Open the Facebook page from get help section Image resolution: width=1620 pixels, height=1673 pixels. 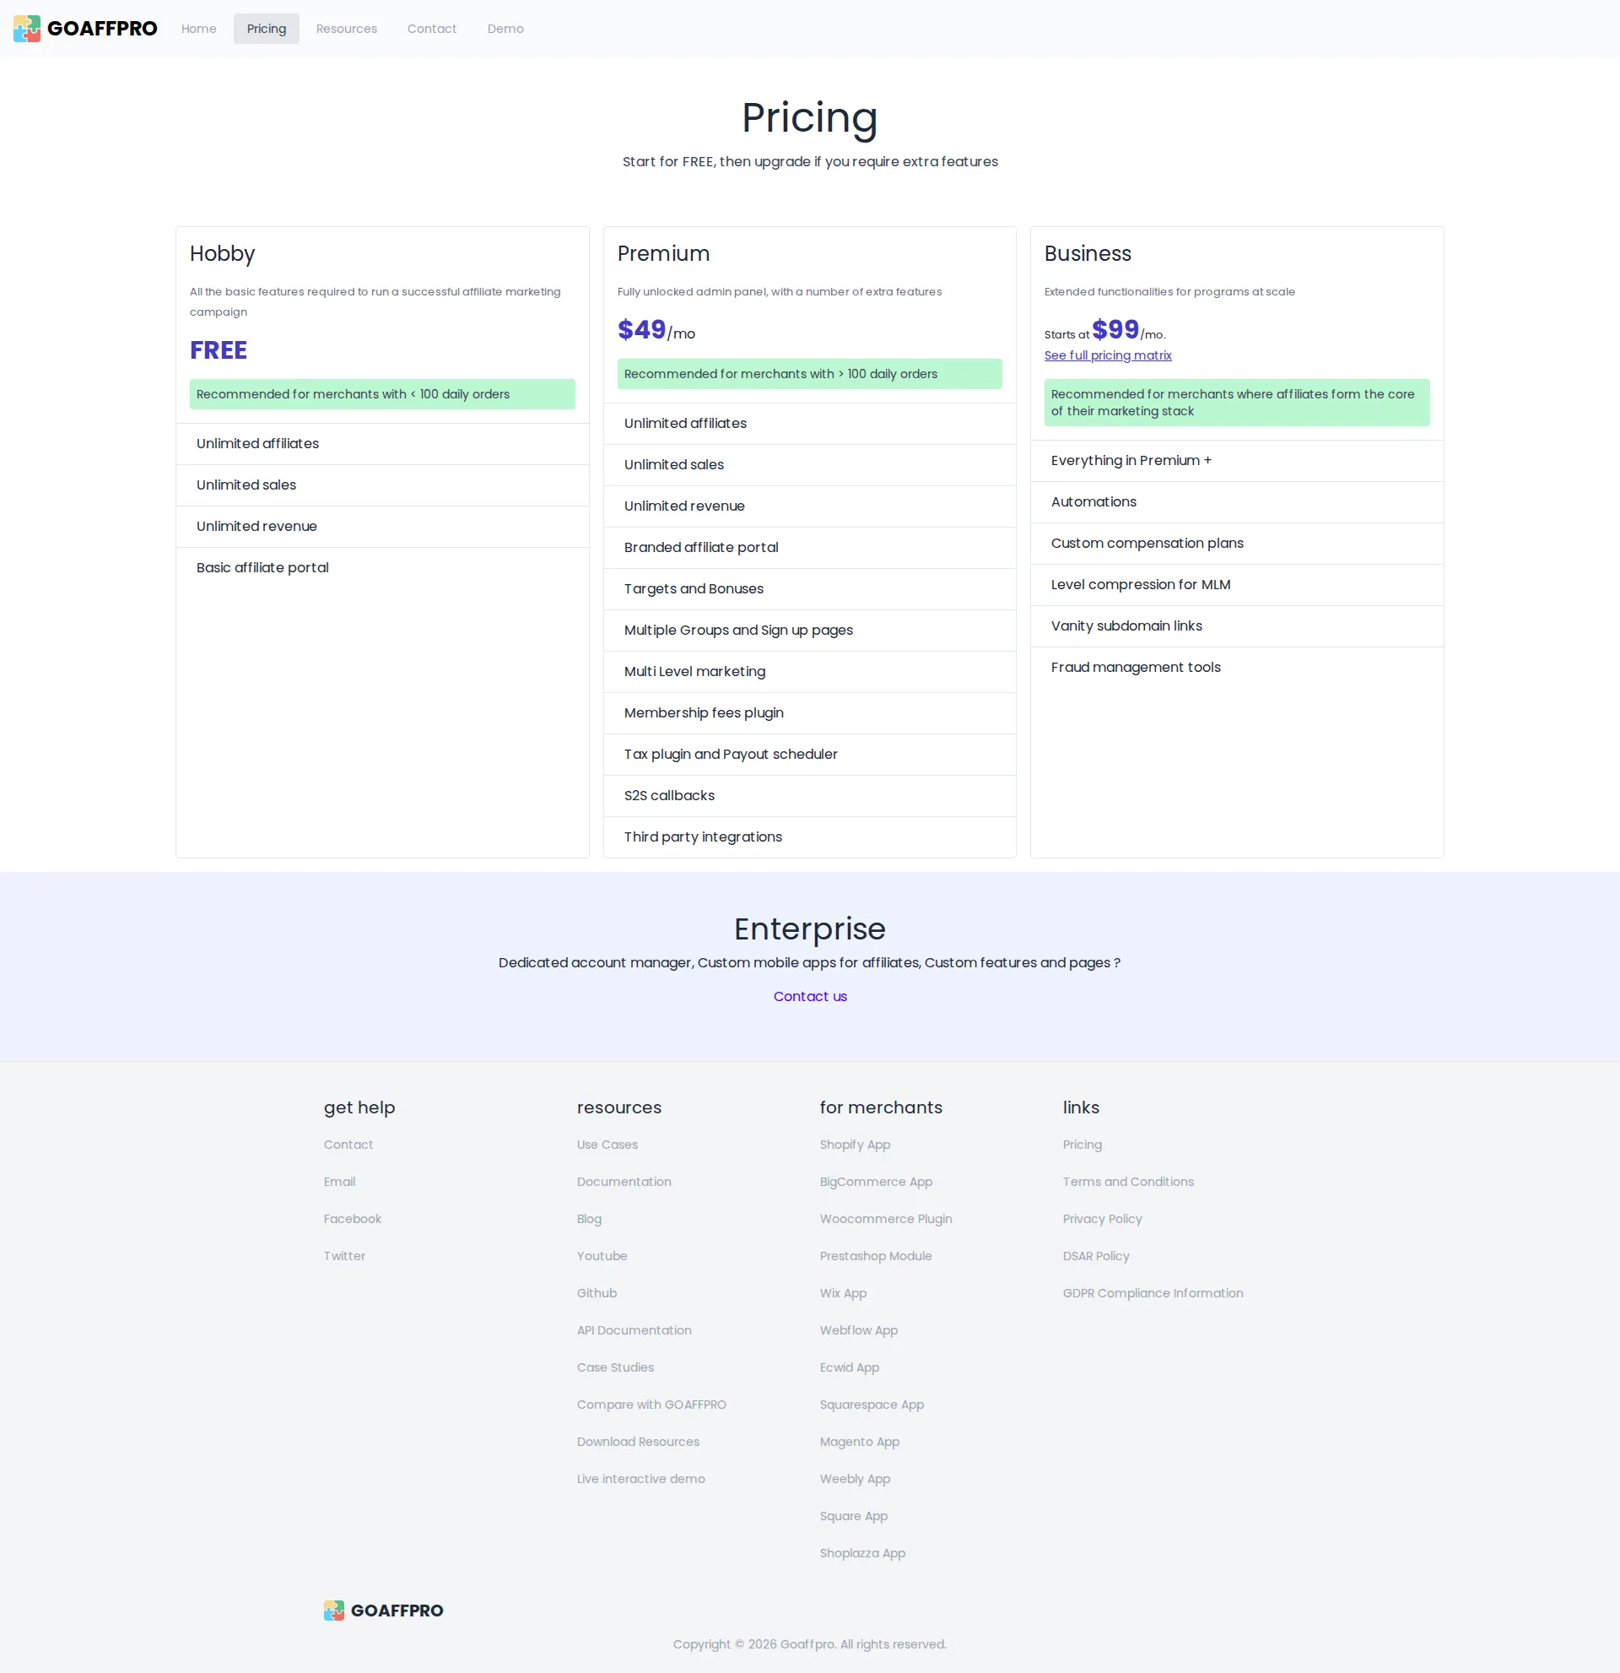(x=352, y=1218)
